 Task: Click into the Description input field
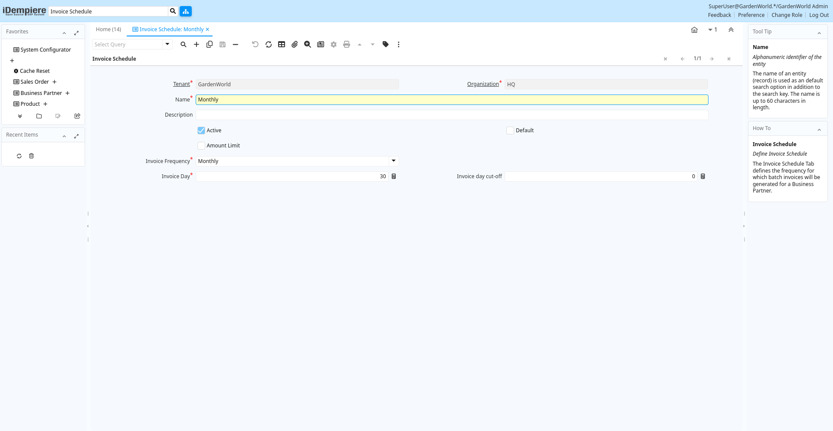pos(452,115)
